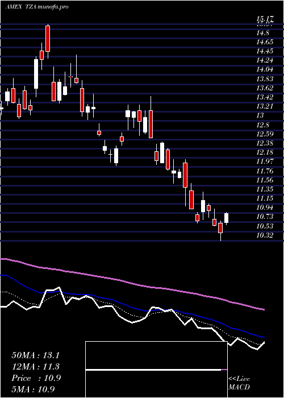Click the 10.32 price axis label
Viewport: 284px width, 398px height.
coord(265,235)
